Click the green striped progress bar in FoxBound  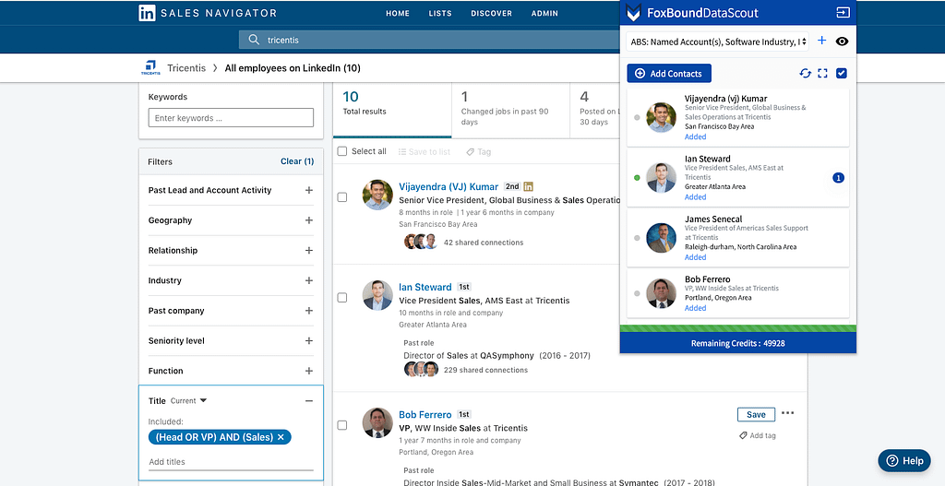tap(737, 328)
